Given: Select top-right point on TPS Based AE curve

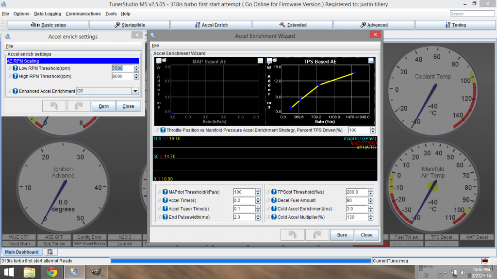Looking at the screenshot, I should [354, 73].
